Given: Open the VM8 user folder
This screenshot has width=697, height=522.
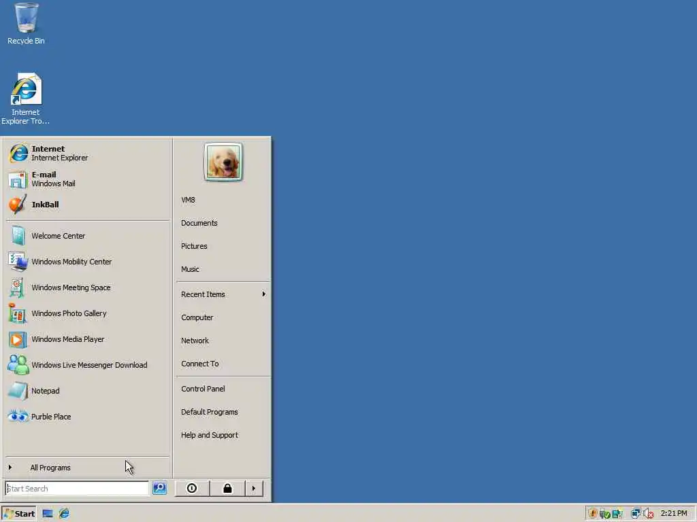Looking at the screenshot, I should [x=223, y=200].
